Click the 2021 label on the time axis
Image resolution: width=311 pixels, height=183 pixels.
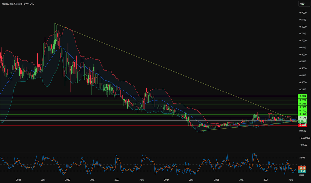tap(18, 180)
